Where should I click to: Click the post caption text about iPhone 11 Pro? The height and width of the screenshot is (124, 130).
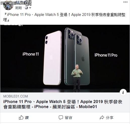(64, 17)
